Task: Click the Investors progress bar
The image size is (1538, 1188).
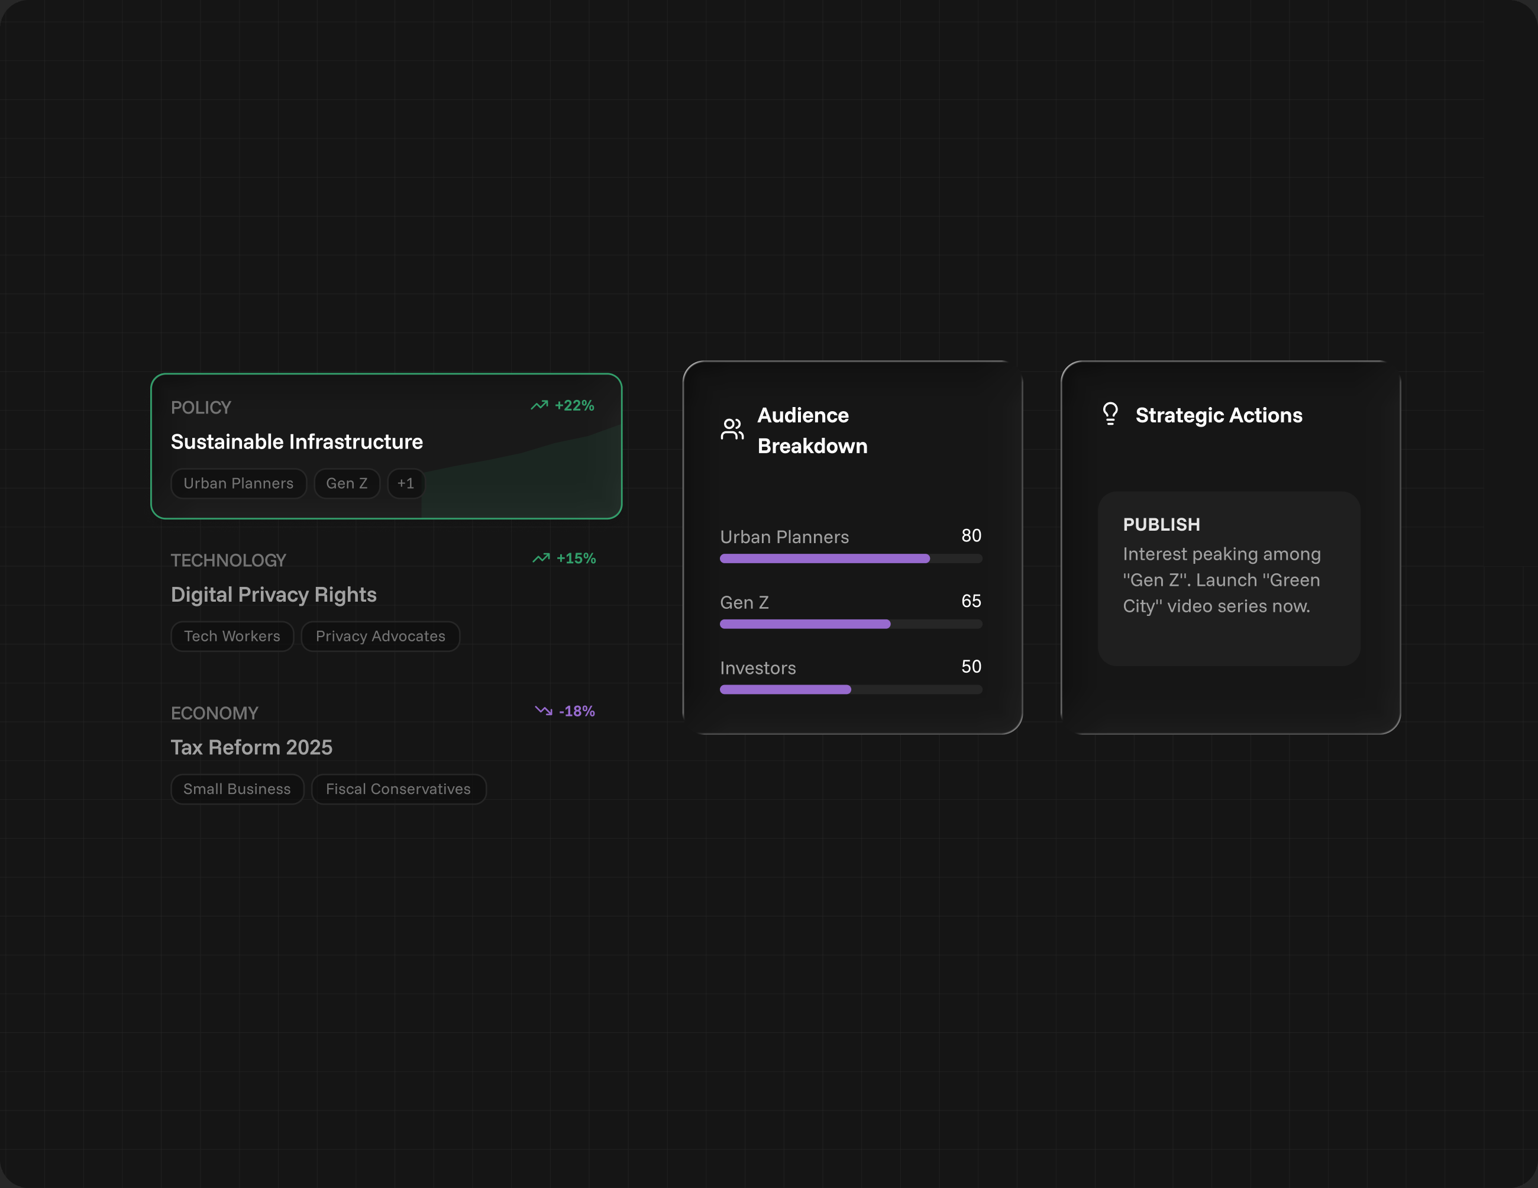Action: coord(851,689)
